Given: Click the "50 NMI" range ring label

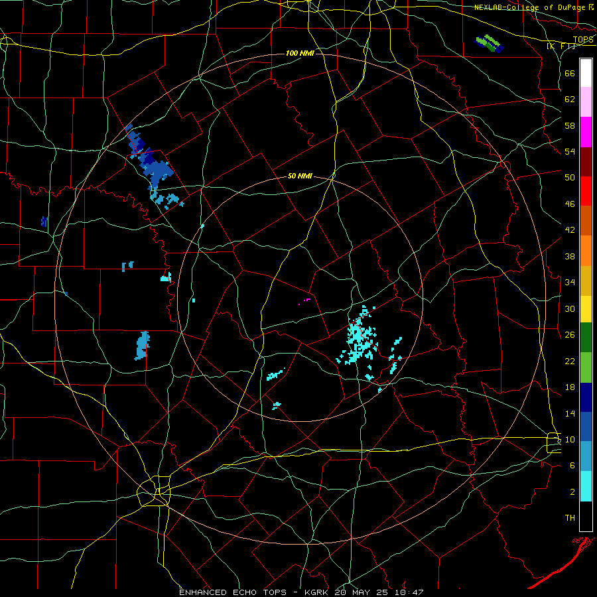Looking at the screenshot, I should pos(300,176).
